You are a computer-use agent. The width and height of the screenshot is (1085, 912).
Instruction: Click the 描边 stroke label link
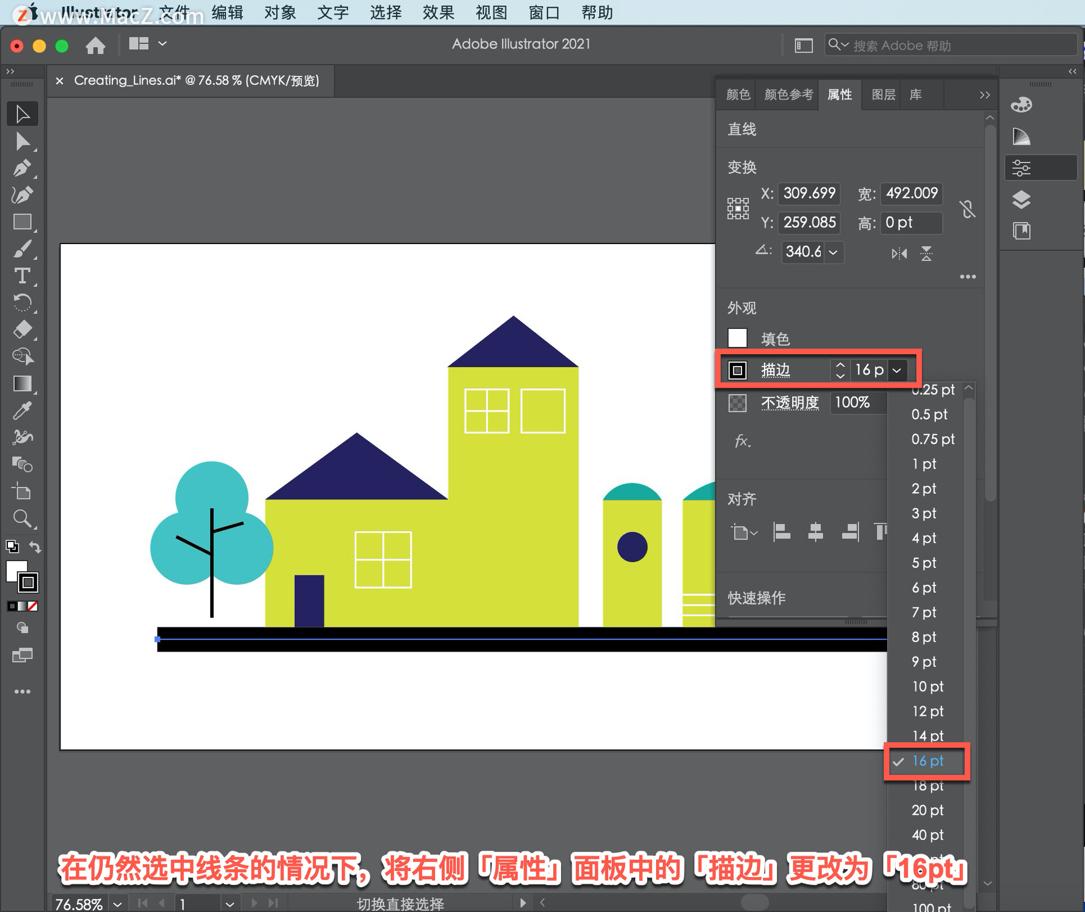(x=775, y=371)
